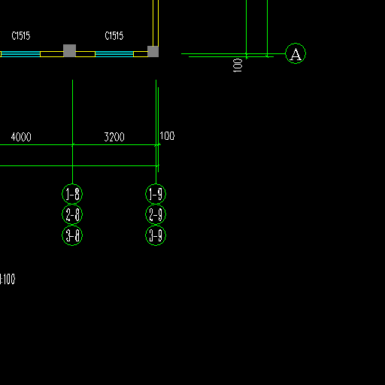The image size is (385, 385).
Task: Select the cyan window beneath the left C1515
Action: (20, 54)
